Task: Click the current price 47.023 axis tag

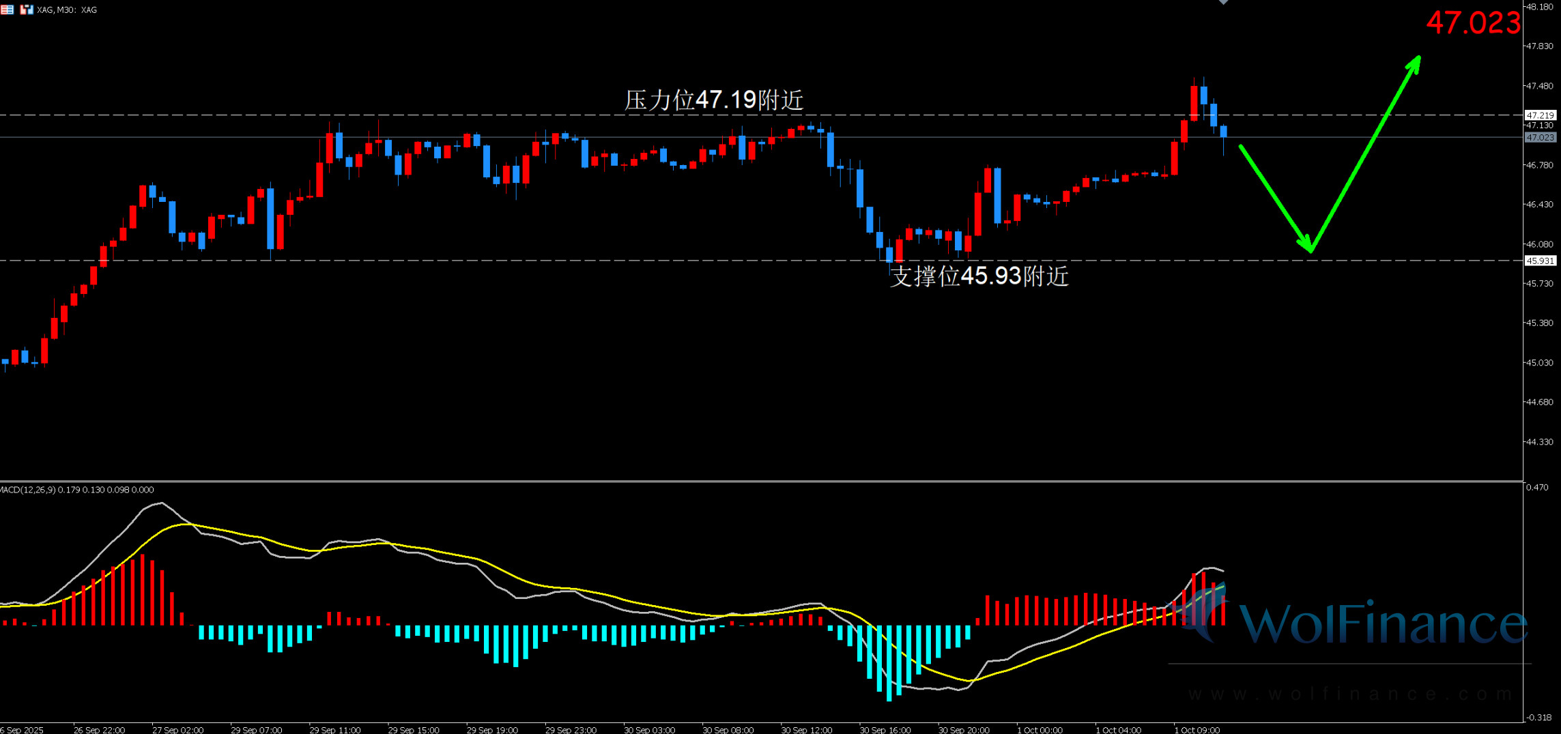Action: point(1541,137)
